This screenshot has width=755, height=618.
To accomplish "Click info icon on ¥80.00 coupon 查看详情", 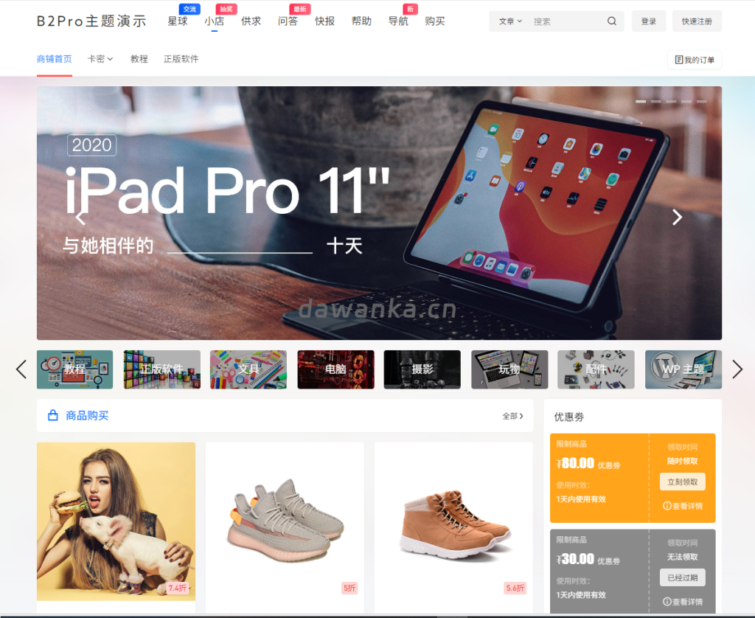I will [667, 506].
